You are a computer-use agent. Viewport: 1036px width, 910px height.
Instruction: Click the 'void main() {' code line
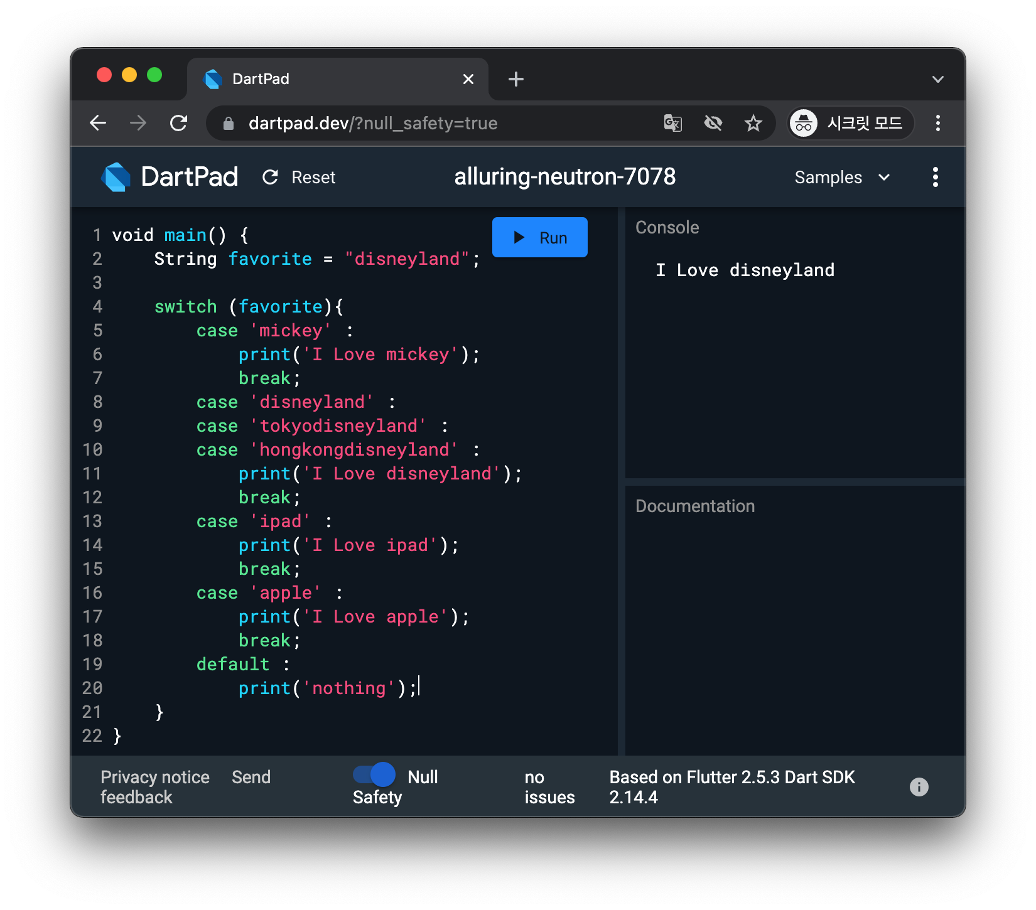pyautogui.click(x=181, y=235)
